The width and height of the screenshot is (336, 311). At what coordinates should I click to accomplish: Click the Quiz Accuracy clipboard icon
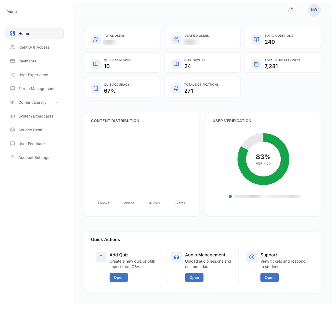click(96, 88)
